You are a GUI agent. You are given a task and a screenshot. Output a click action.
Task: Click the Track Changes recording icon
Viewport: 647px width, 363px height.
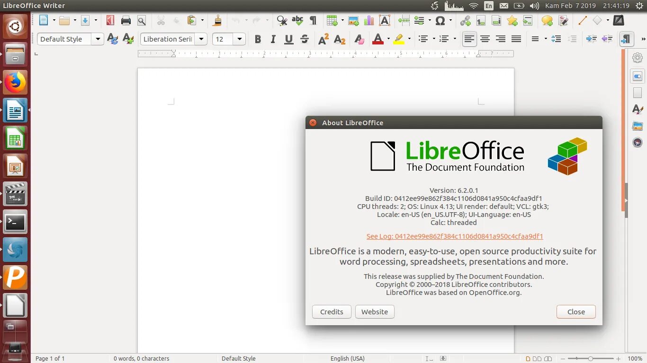pyautogui.click(x=563, y=20)
